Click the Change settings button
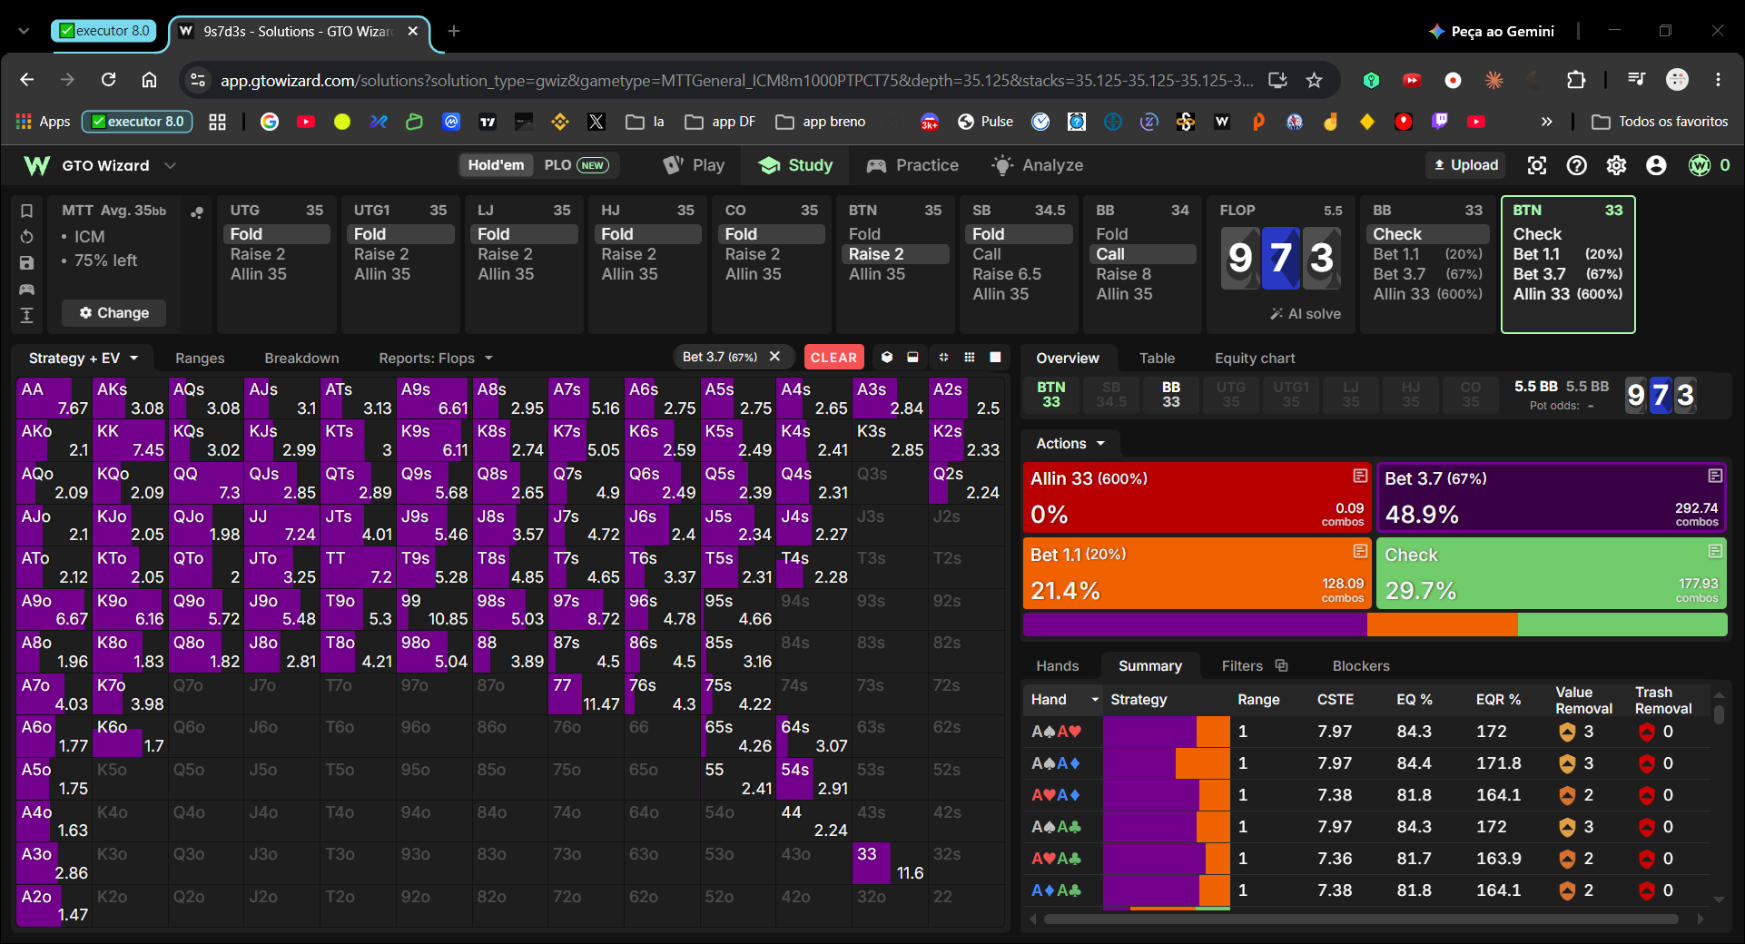The image size is (1745, 944). [x=113, y=313]
